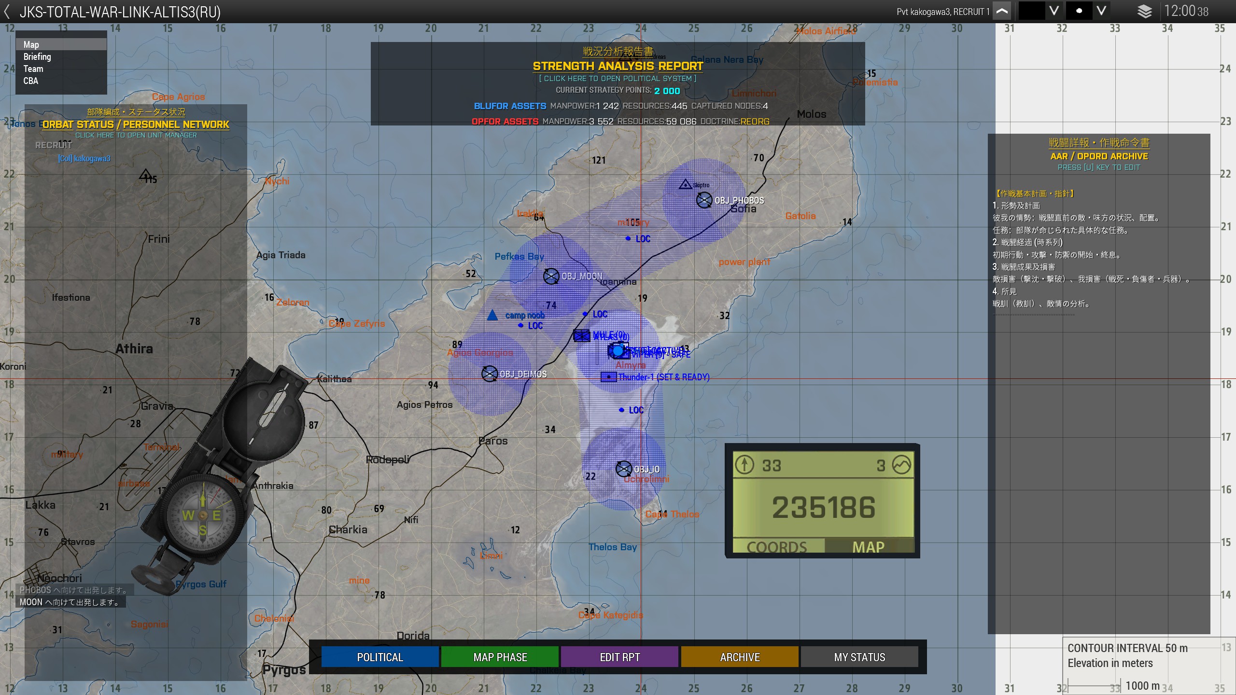The height and width of the screenshot is (695, 1236).
Task: Select the black marker color swatch
Action: 1031,11
